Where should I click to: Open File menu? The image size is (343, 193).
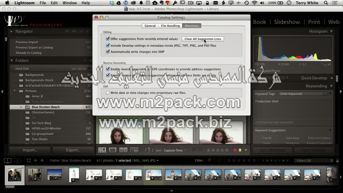[43, 3]
